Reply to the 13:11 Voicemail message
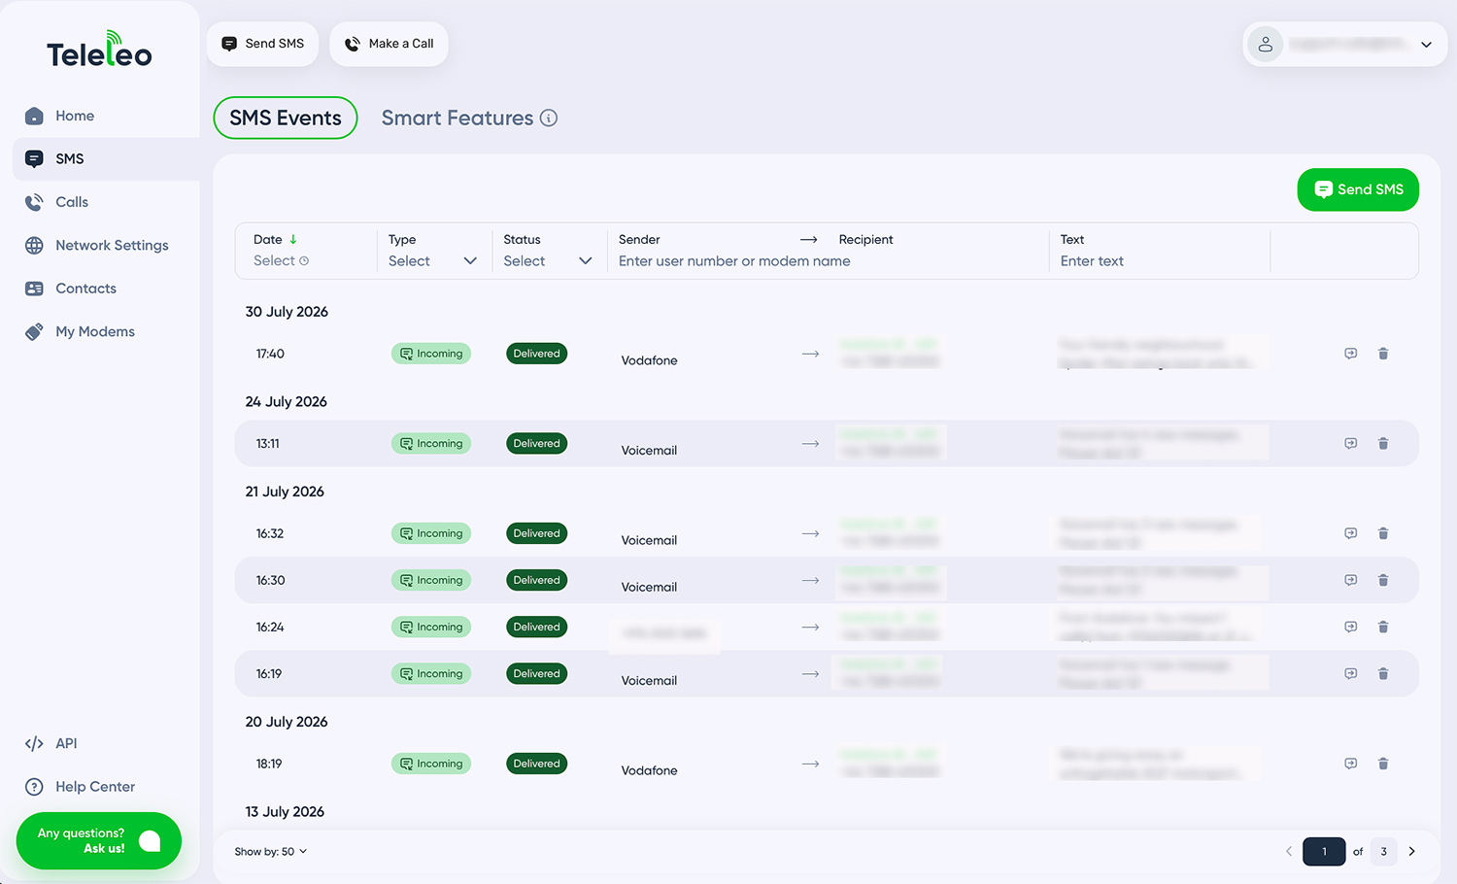 coord(1350,444)
